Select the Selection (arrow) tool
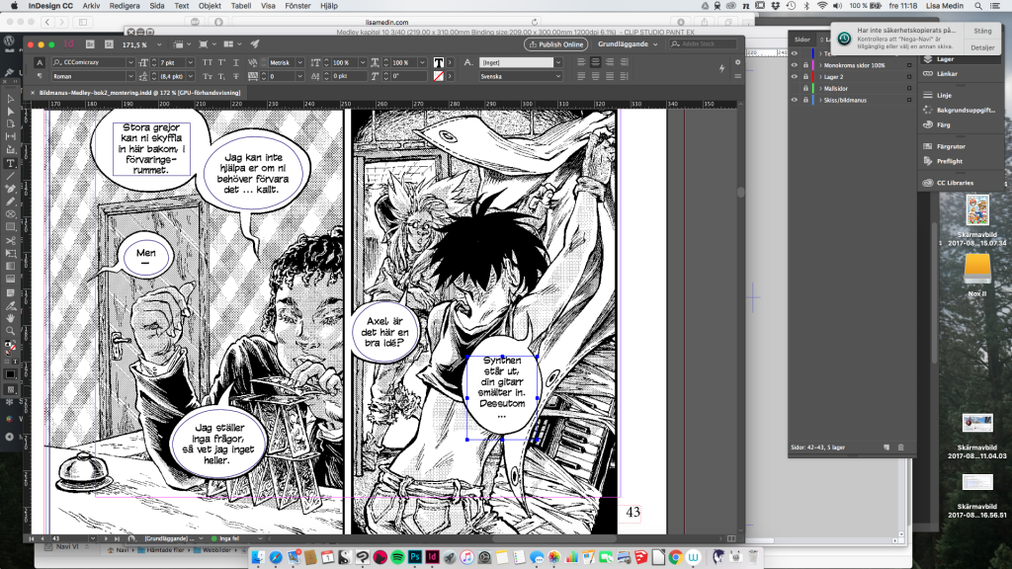 click(x=11, y=99)
